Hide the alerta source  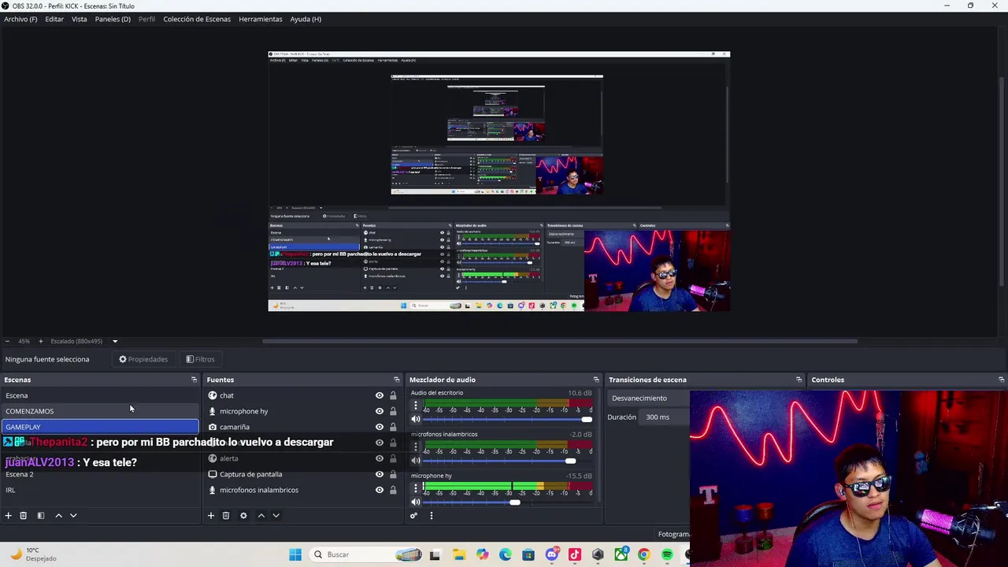point(380,458)
